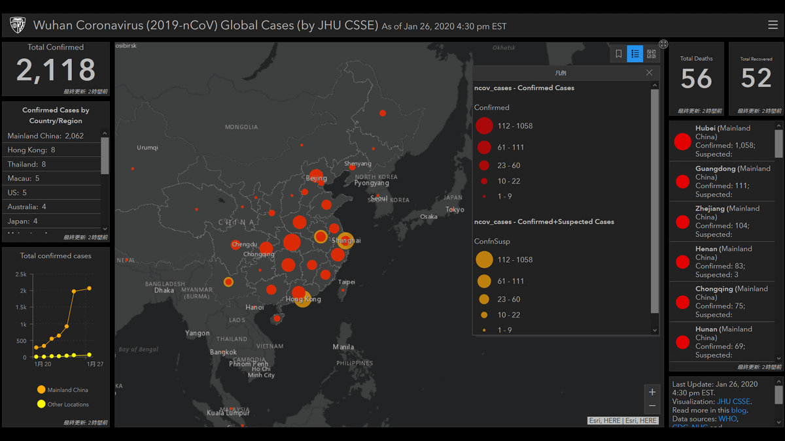
Task: Toggle Mainland China chart legend series
Action: (x=63, y=390)
